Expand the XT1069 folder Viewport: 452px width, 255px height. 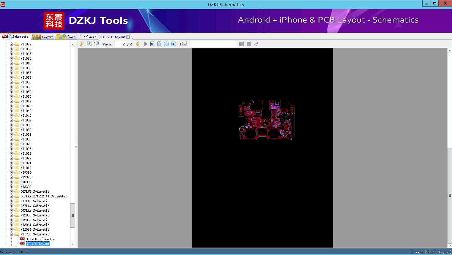[11, 49]
